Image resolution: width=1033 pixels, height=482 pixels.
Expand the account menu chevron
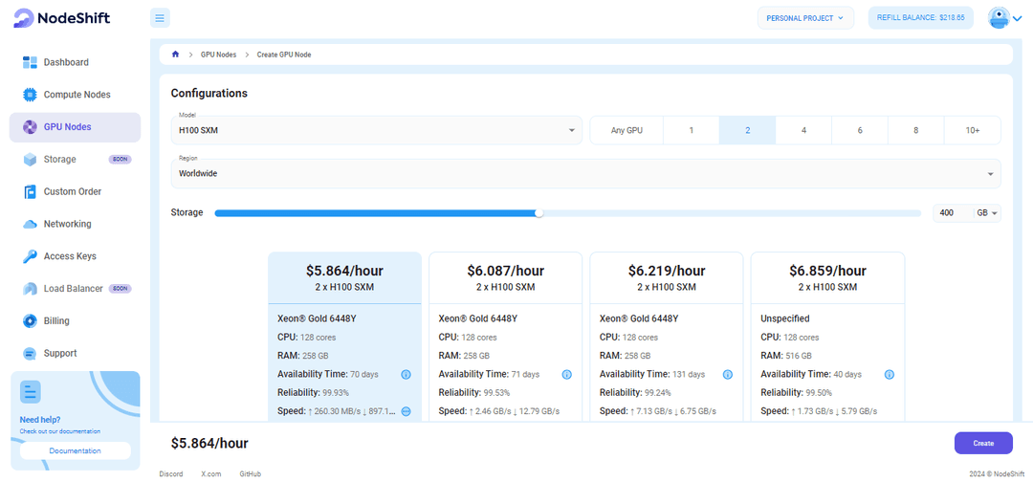point(1017,18)
